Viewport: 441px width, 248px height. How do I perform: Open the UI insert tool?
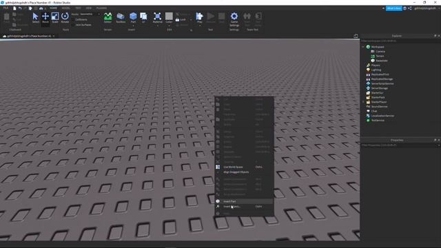point(143,18)
